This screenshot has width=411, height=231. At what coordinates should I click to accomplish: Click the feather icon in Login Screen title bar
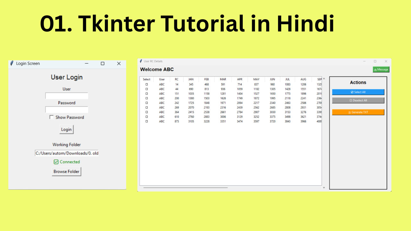[x=12, y=64]
